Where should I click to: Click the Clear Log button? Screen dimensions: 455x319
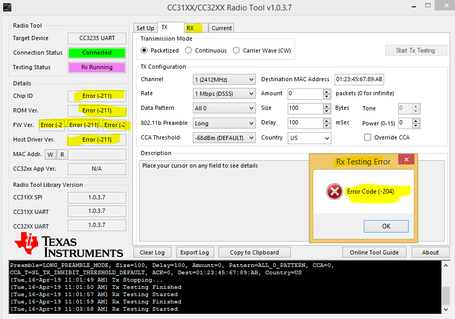tap(152, 252)
